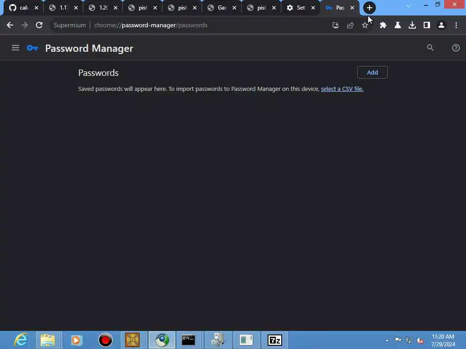466x349 pixels.
Task: Open the browser three-dot menu
Action: point(456,25)
